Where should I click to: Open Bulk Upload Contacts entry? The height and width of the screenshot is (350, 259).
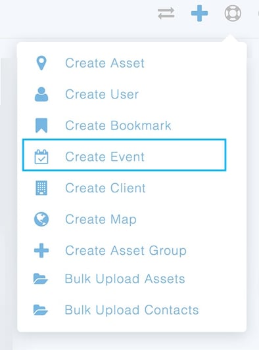[131, 310]
